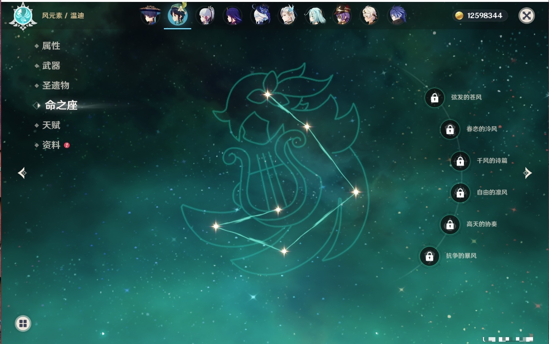The image size is (549, 344).
Task: Pick the teal-haired Faruzan avatar
Action: [315, 16]
